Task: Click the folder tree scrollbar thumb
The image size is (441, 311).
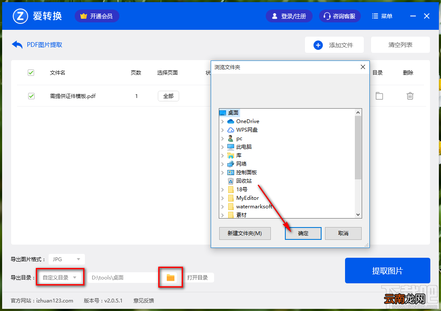Action: click(x=358, y=147)
